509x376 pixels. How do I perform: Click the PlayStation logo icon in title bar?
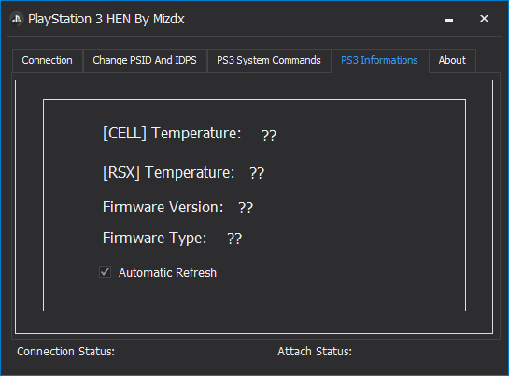pos(17,19)
